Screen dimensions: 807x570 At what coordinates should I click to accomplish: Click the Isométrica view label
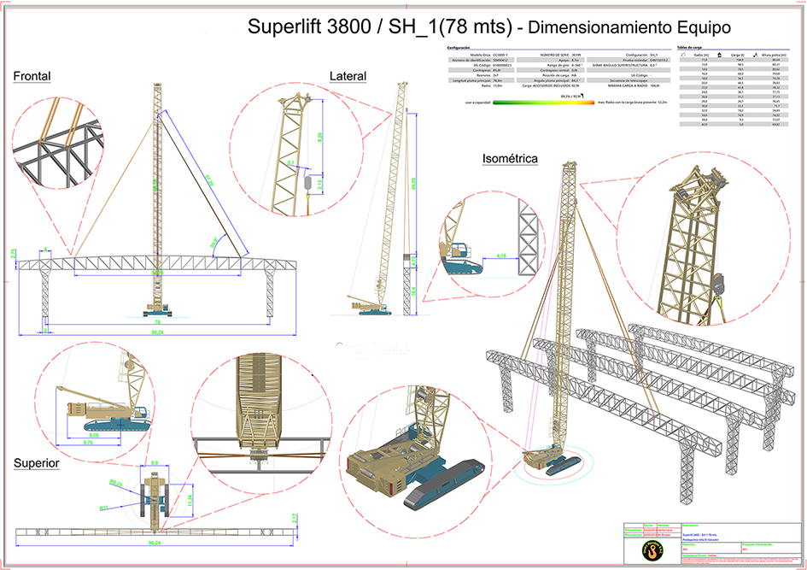point(510,159)
